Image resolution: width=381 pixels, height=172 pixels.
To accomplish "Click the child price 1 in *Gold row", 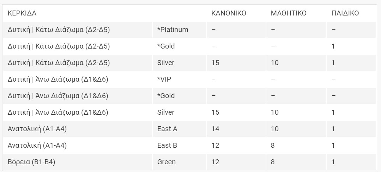I will click(333, 46).
